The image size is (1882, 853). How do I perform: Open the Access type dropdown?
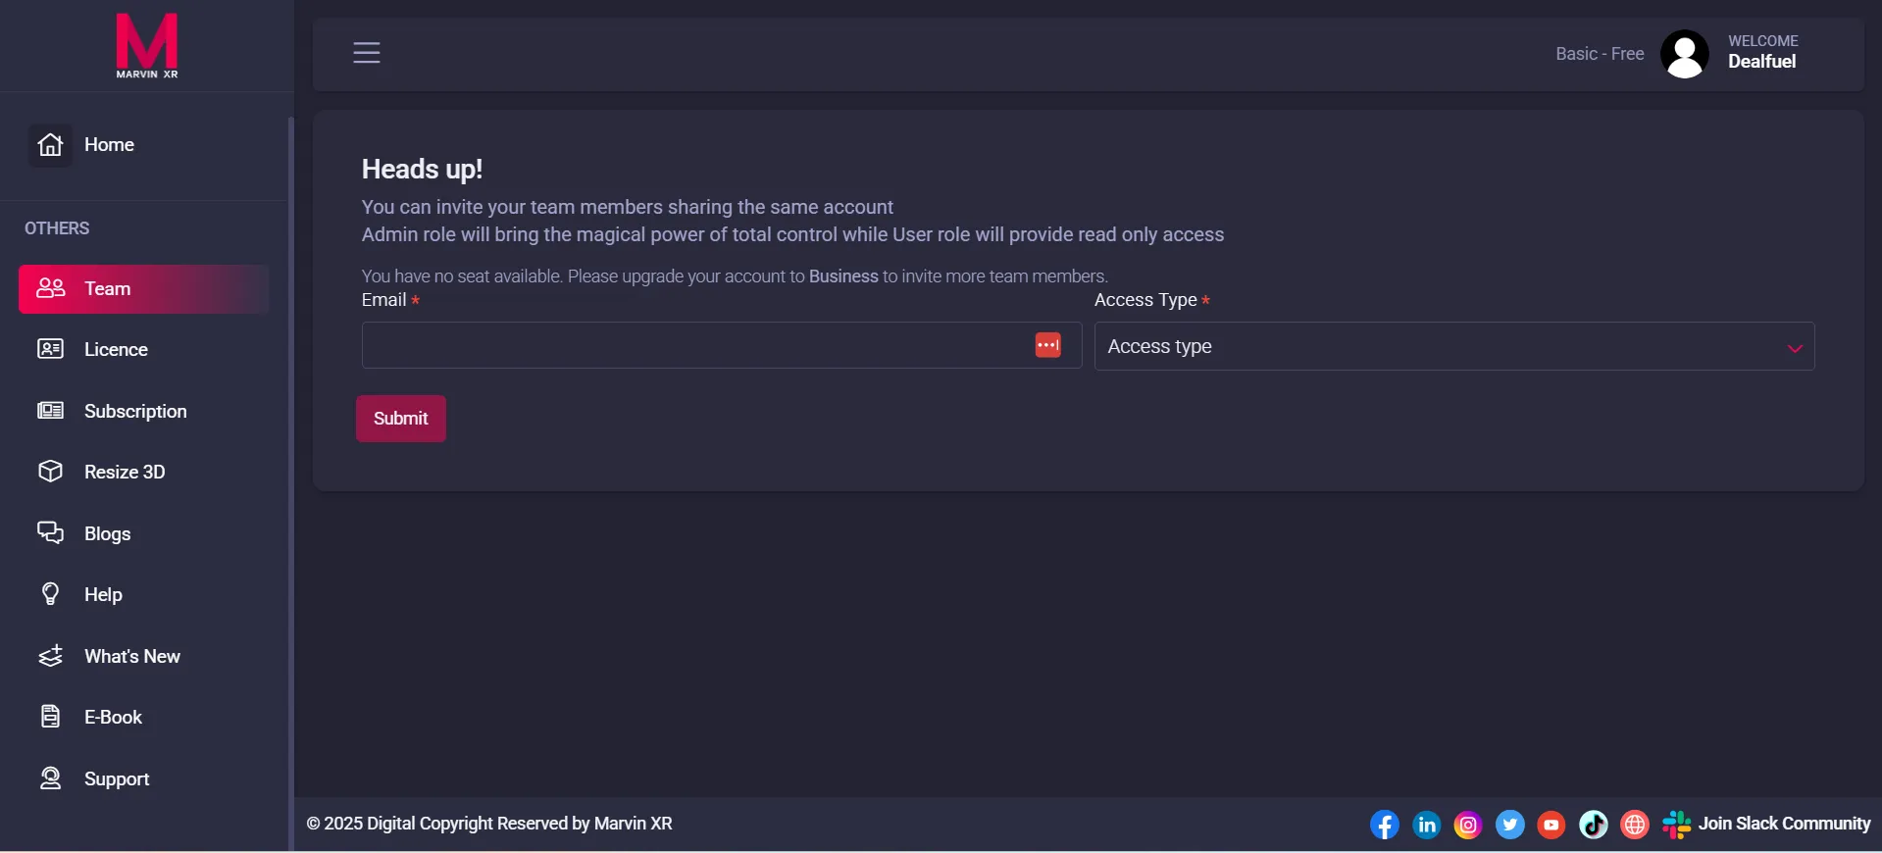tap(1453, 346)
